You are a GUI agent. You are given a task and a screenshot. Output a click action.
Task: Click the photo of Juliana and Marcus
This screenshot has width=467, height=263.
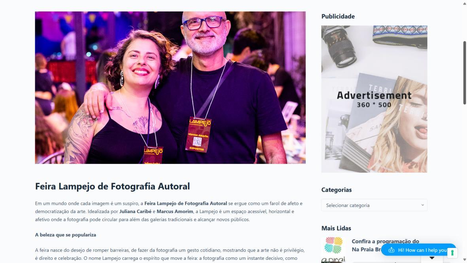click(170, 88)
